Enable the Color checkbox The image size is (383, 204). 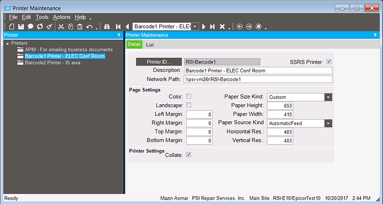[x=188, y=96]
